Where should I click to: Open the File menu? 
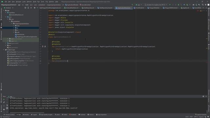tap(6, 2)
